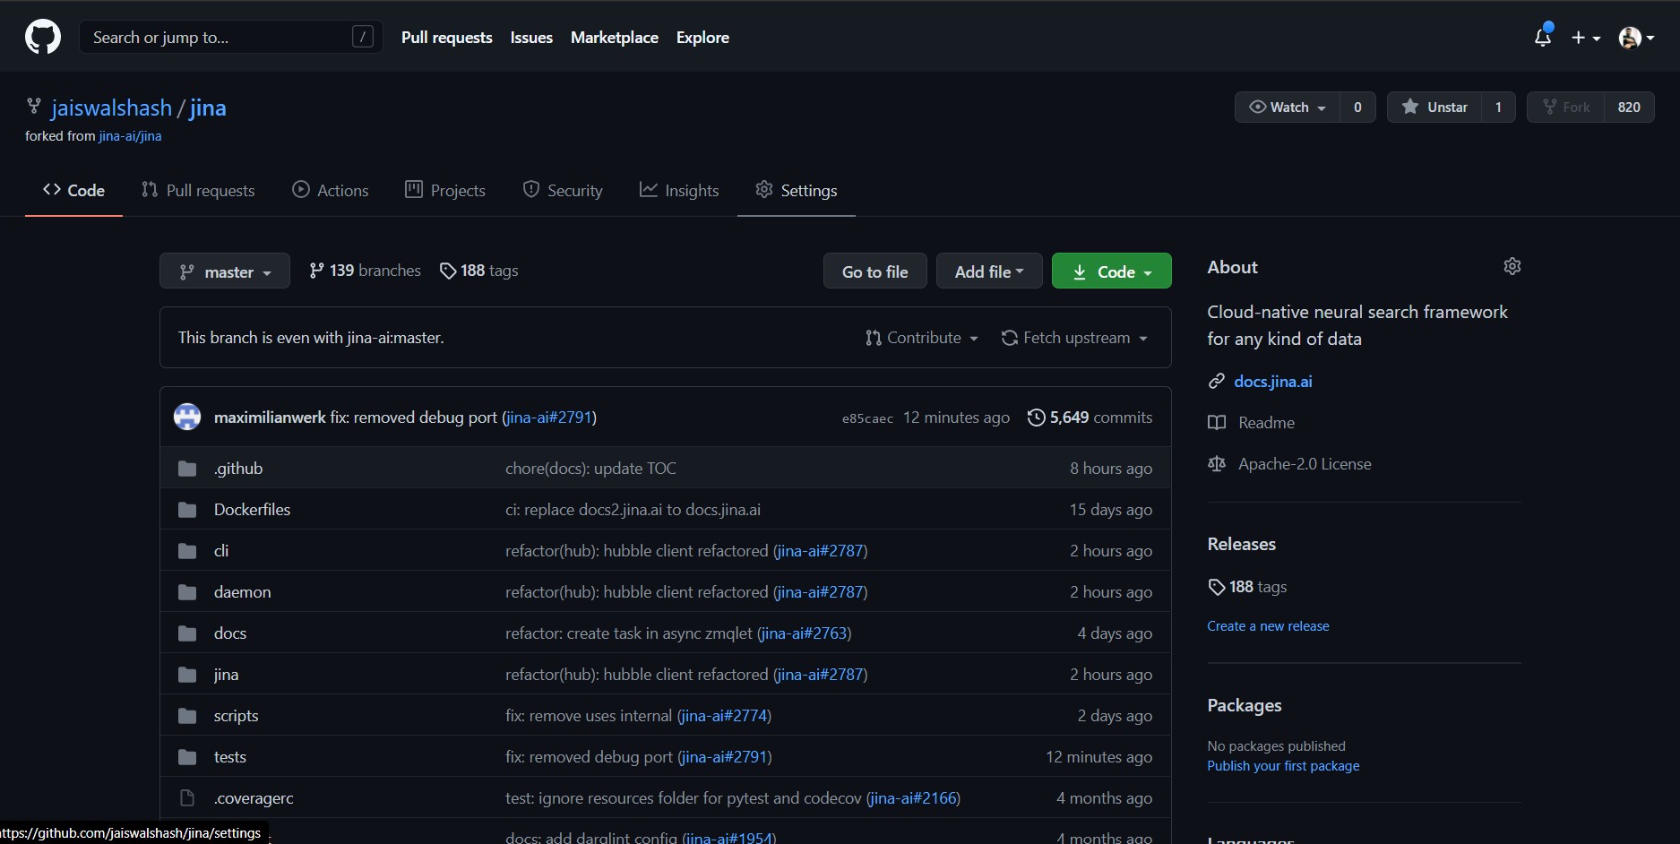Open GitHub home via Octocat logo
The image size is (1680, 844).
43,38
